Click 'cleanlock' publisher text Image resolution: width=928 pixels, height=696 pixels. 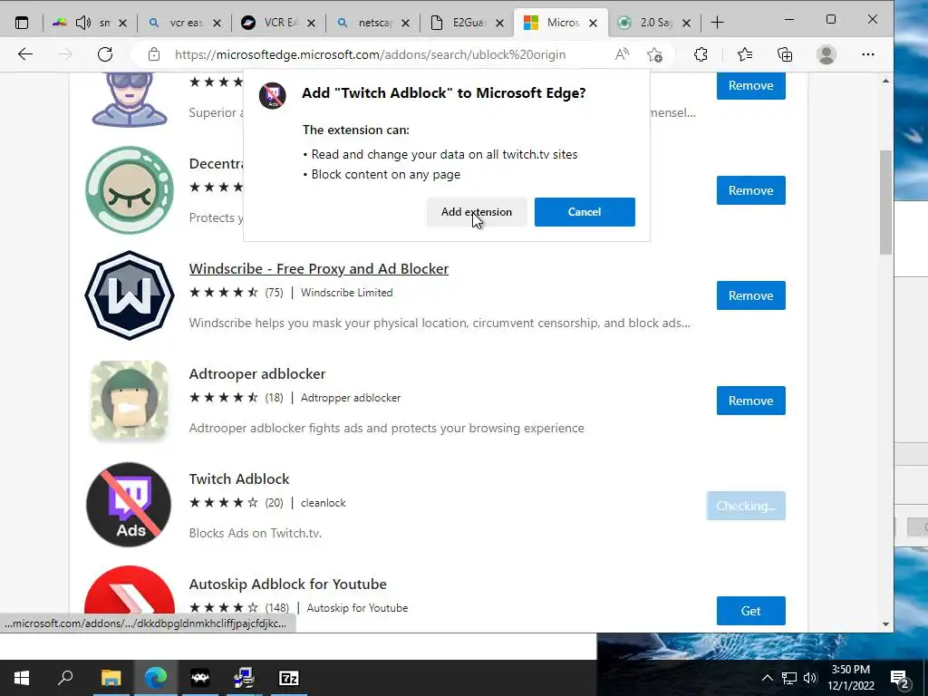coord(324,503)
